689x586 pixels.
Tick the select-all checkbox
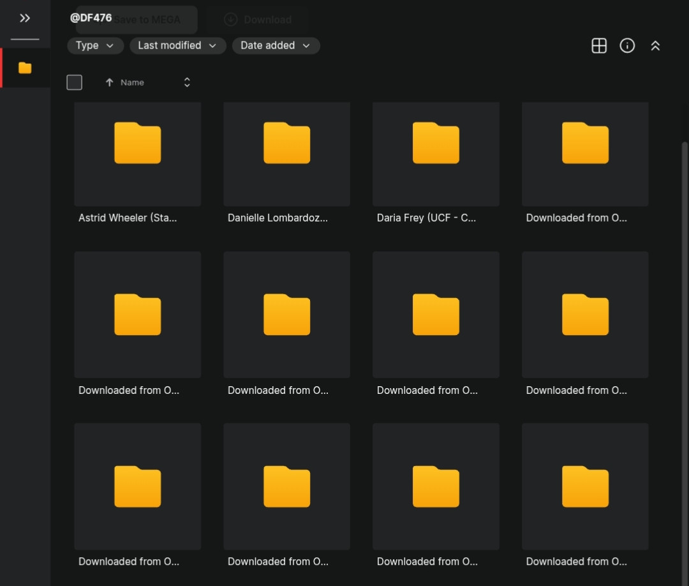click(x=74, y=82)
